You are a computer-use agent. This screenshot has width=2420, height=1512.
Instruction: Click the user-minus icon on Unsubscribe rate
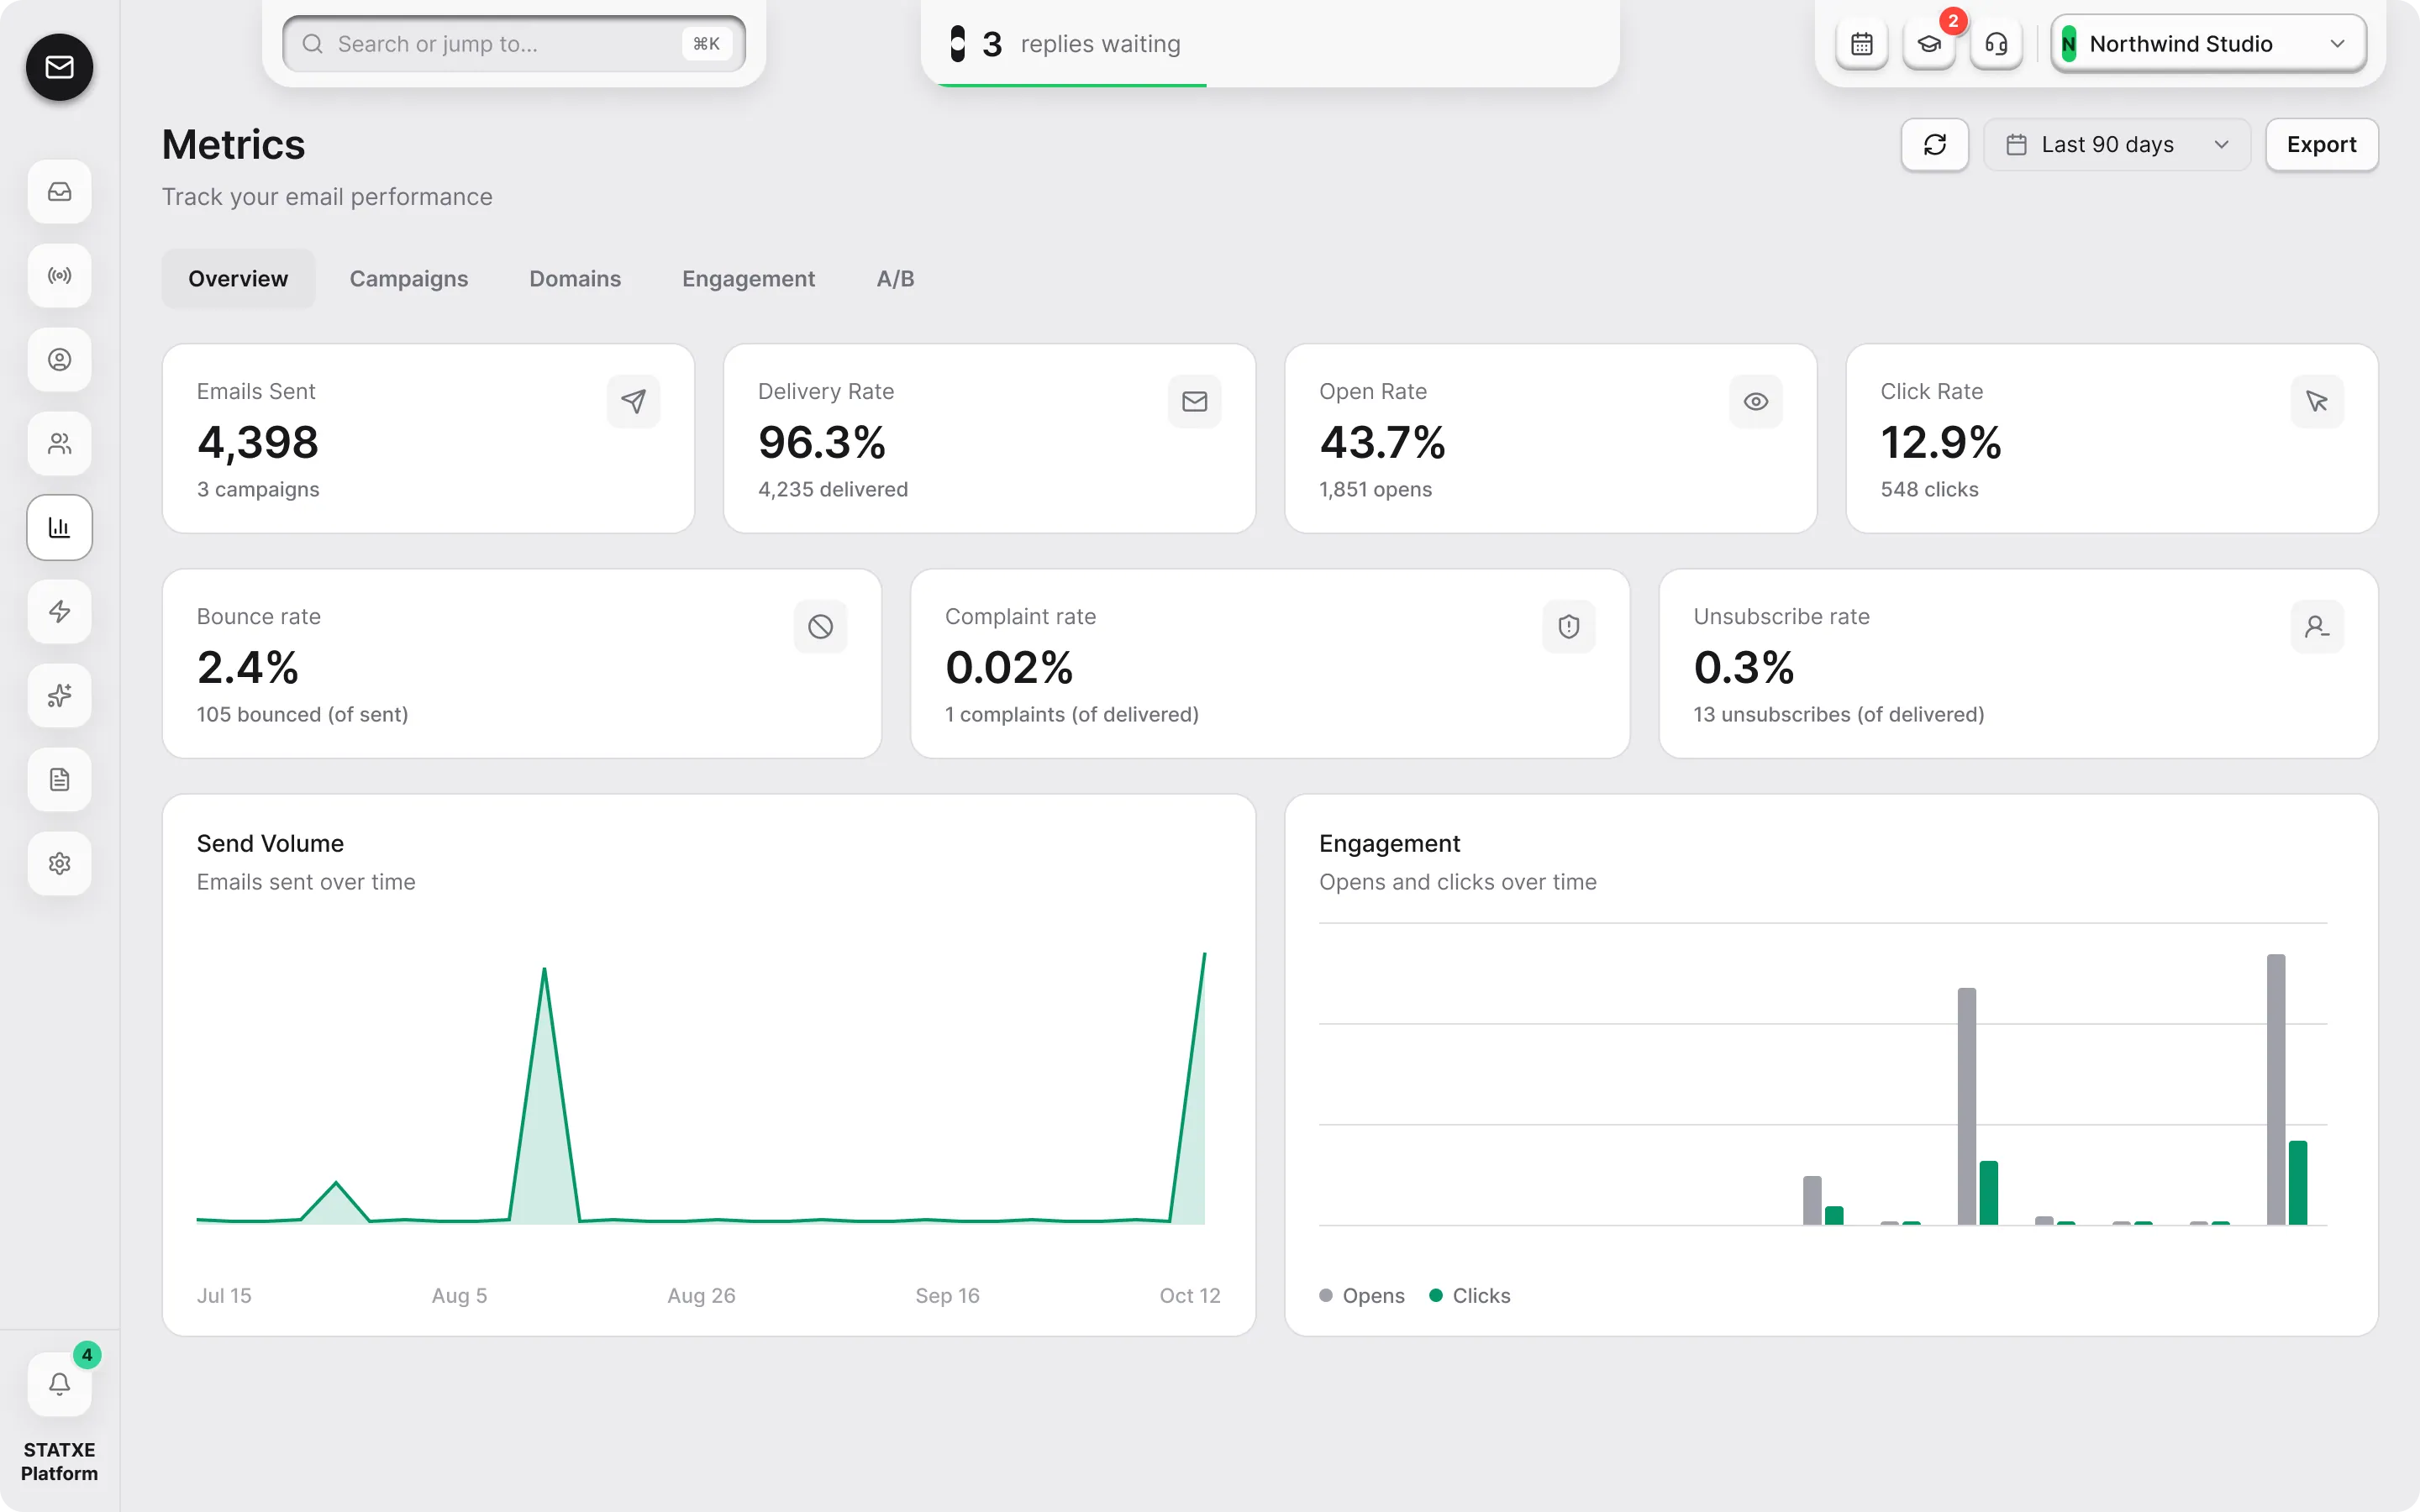pyautogui.click(x=2317, y=626)
